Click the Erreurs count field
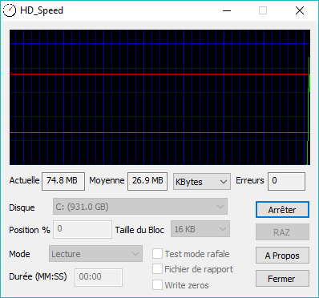Viewport: 319px width, 298px height. coord(286,181)
